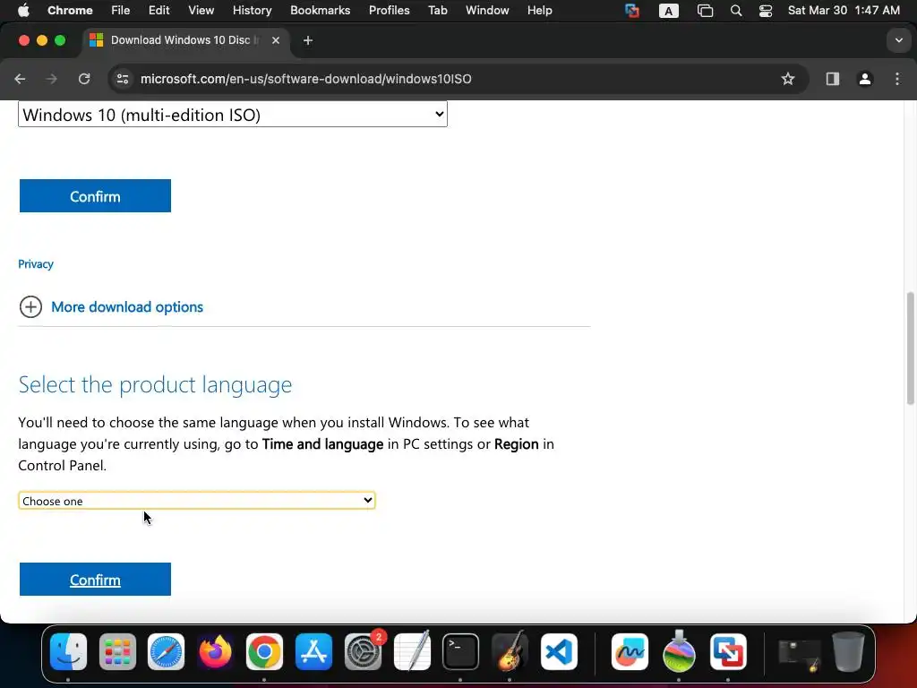Open the Choose one language dropdown
This screenshot has height=688, width=917.
click(x=196, y=501)
